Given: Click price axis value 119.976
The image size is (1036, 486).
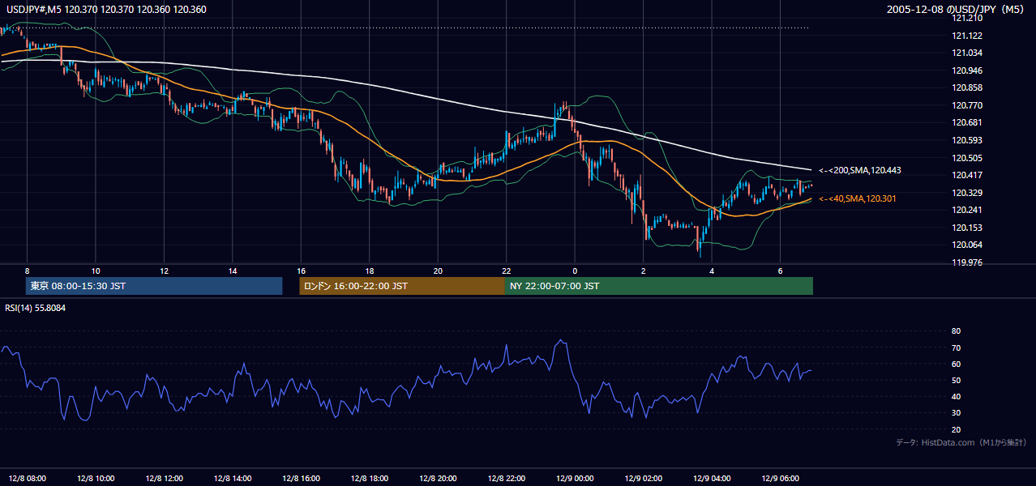Looking at the screenshot, I should pos(967,262).
